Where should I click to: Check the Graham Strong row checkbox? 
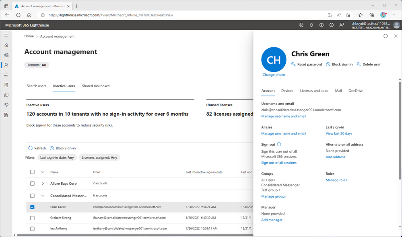(x=32, y=218)
